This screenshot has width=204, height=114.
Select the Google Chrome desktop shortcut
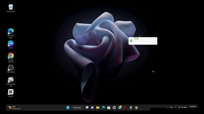click(11, 58)
